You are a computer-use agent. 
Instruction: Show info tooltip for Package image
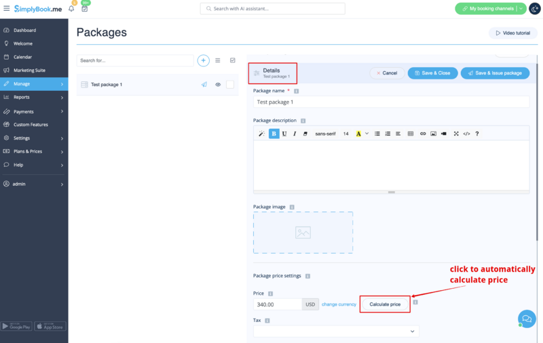292,207
